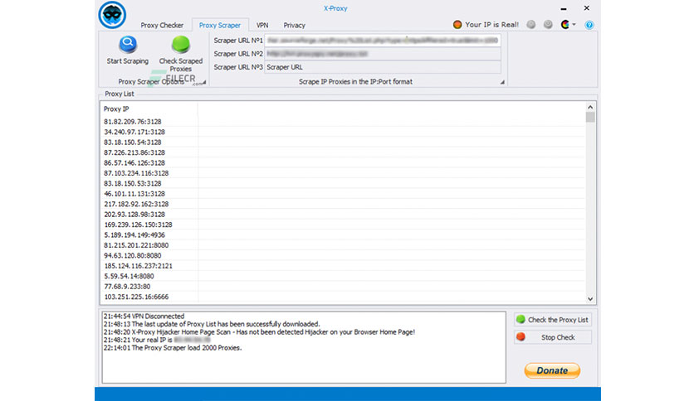Click the green icon on Check the Proxy List

click(521, 319)
